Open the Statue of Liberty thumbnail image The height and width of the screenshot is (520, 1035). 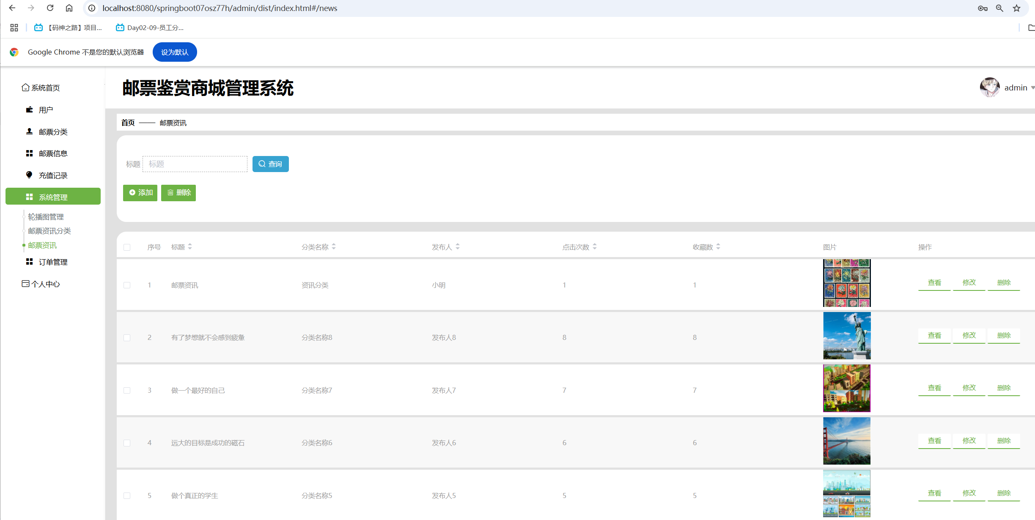tap(846, 336)
